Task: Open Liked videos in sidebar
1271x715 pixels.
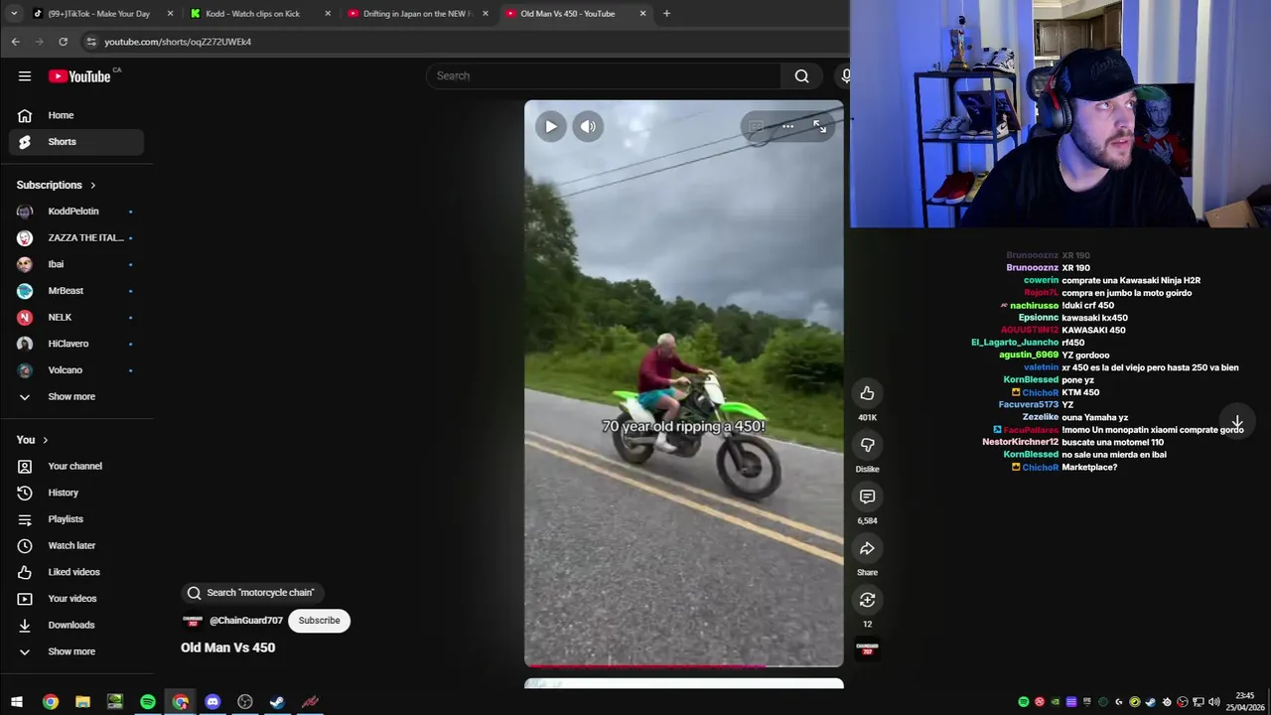Action: click(76, 572)
